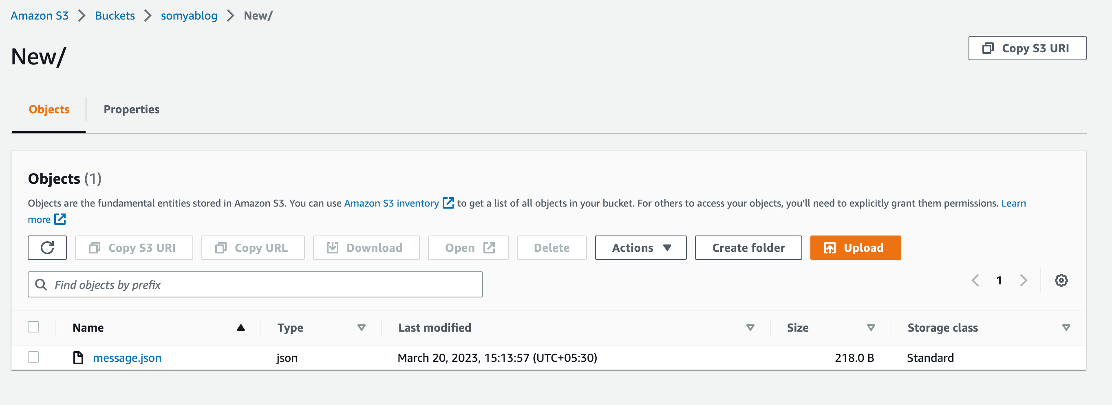The image size is (1112, 405).
Task: Open Amazon S3 inventory link
Action: (391, 203)
